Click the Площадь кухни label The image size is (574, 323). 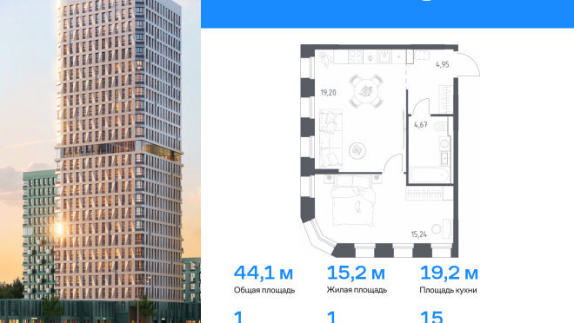tap(449, 290)
